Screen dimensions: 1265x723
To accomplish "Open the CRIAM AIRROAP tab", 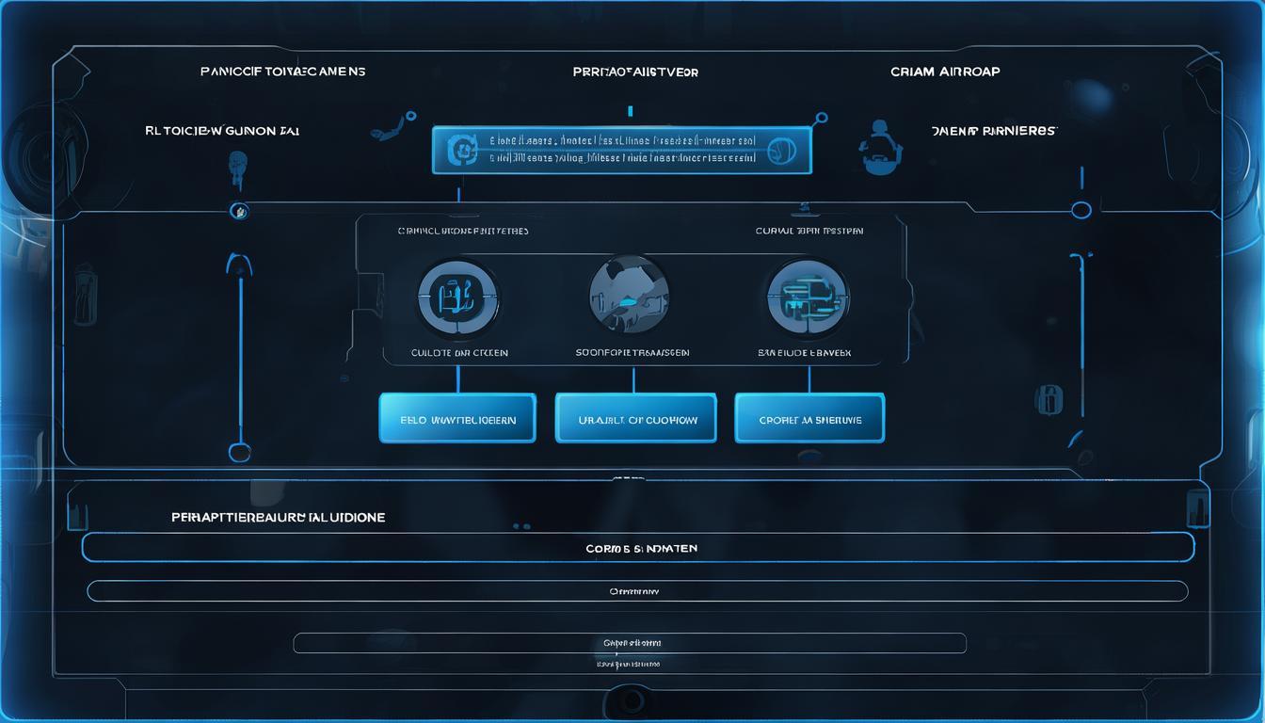I will coord(945,72).
